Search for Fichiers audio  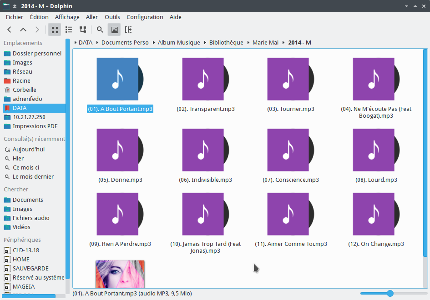34,218
